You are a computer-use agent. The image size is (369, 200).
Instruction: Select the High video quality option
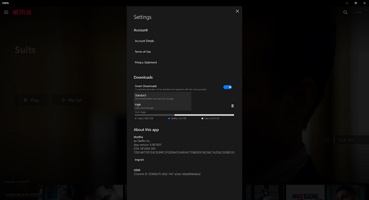point(162,106)
